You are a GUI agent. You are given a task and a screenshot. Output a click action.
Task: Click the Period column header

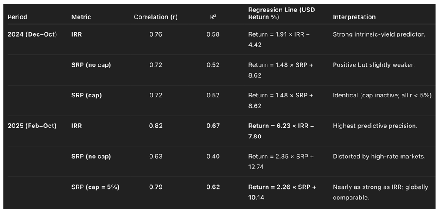click(18, 17)
